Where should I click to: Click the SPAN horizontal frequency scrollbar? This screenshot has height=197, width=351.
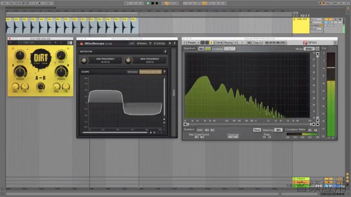(x=249, y=124)
